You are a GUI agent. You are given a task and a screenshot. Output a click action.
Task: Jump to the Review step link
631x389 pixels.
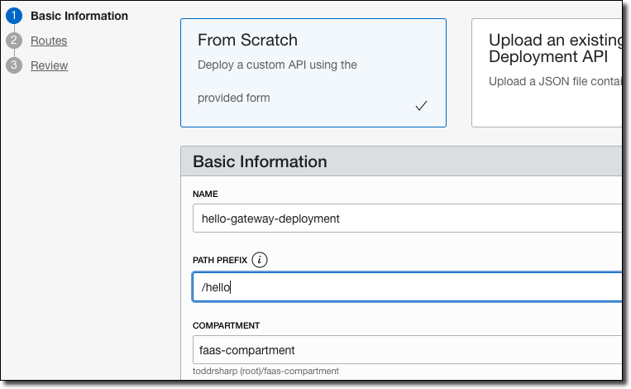tap(50, 65)
